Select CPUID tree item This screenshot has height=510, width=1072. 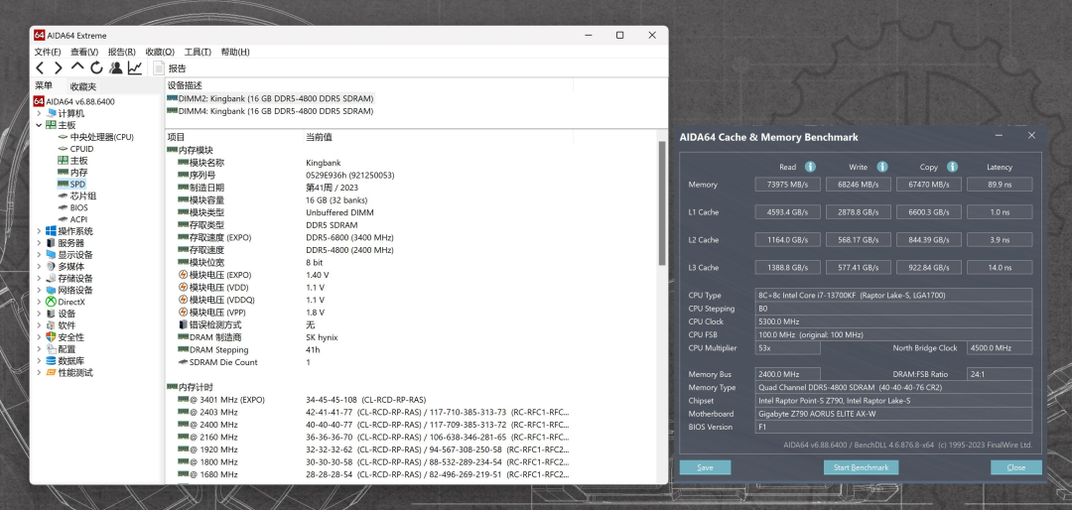(x=75, y=149)
